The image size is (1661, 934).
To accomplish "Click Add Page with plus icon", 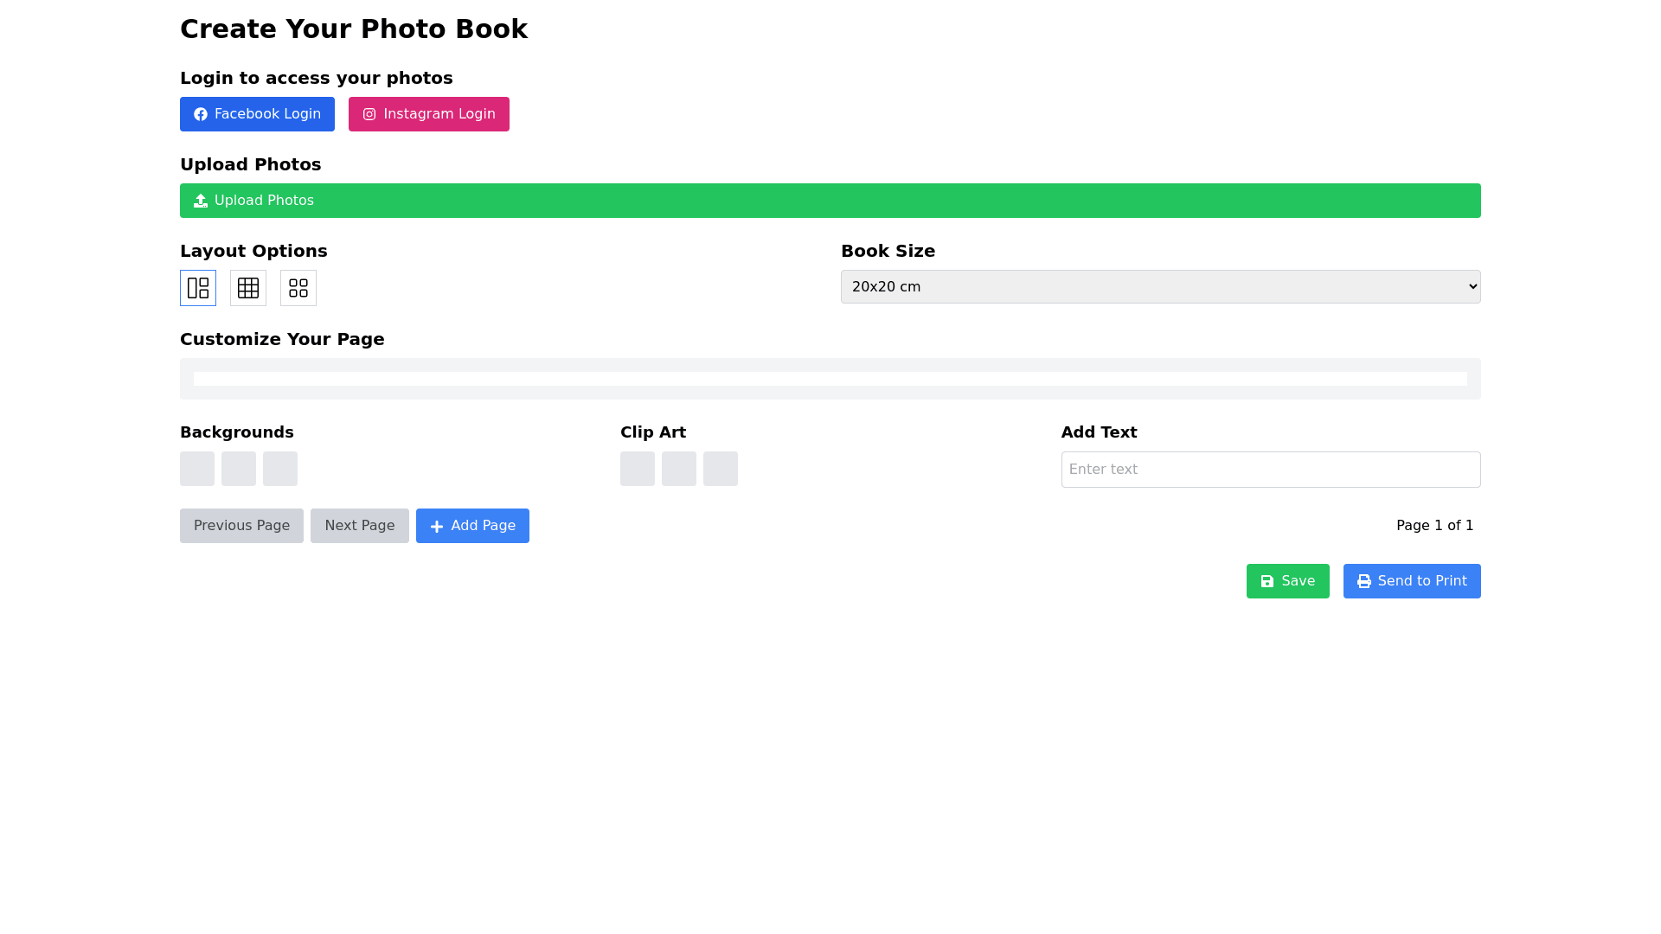I will [x=472, y=526].
